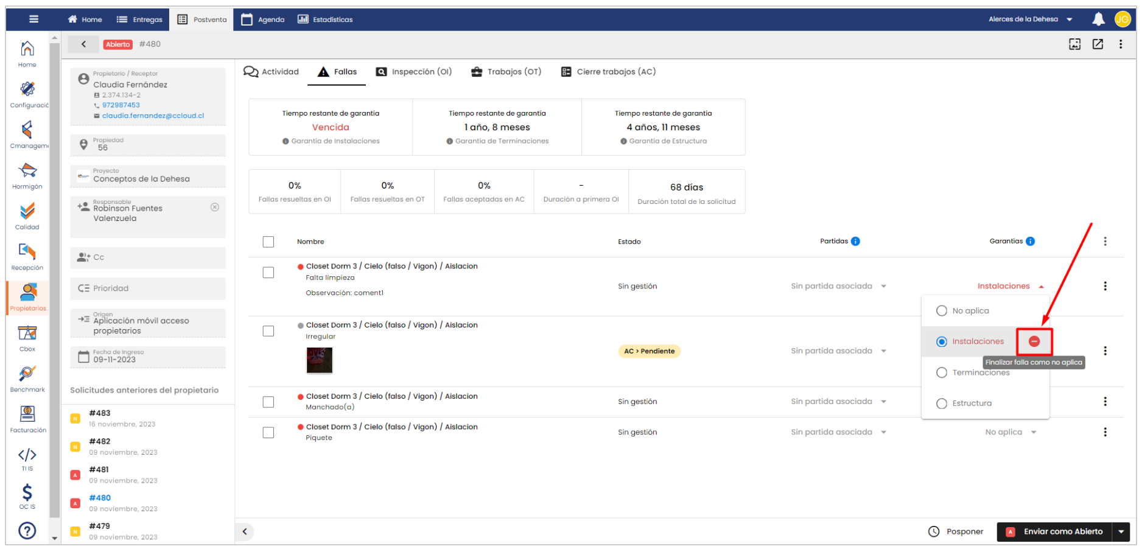The width and height of the screenshot is (1142, 549).
Task: Open the header three-dot options menu
Action: tap(1121, 44)
